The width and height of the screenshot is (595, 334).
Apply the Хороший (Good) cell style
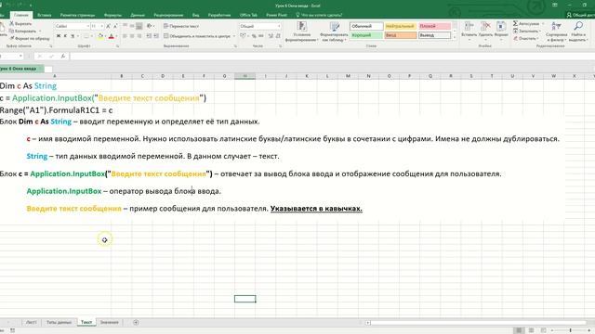366,35
